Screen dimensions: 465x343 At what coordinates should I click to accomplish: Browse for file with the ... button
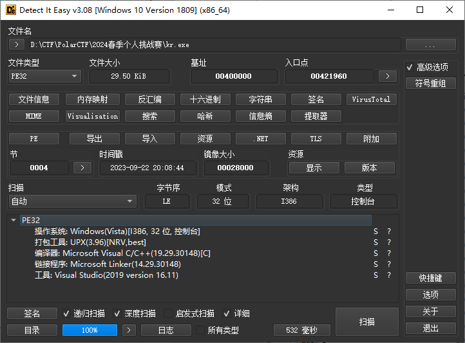click(x=431, y=44)
